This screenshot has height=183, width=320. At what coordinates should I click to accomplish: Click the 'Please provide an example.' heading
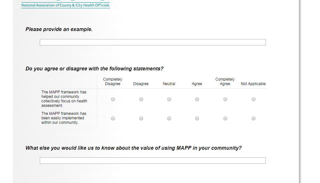point(59,29)
